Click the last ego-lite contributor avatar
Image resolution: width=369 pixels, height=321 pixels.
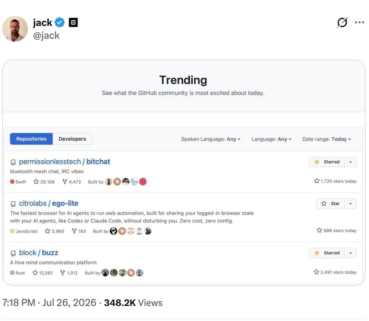point(148,231)
